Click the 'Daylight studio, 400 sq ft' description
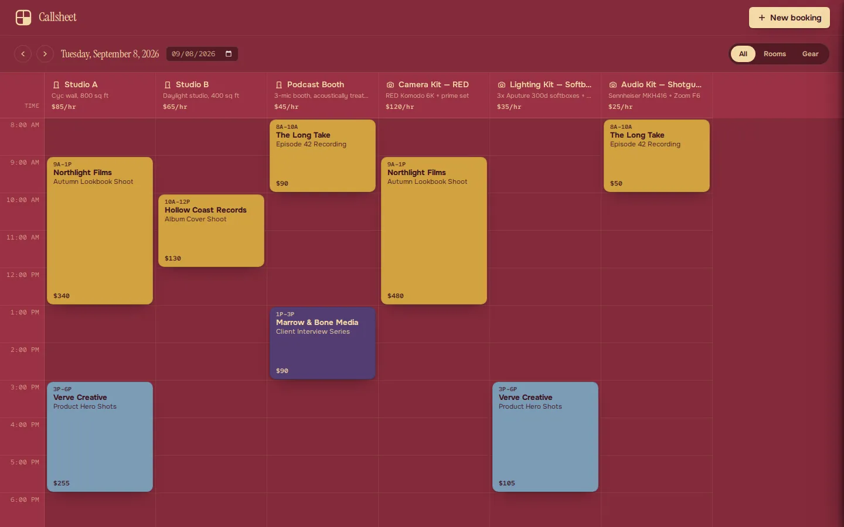 pos(201,96)
